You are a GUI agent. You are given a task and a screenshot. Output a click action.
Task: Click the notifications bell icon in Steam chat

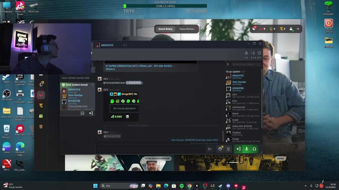[246, 53]
